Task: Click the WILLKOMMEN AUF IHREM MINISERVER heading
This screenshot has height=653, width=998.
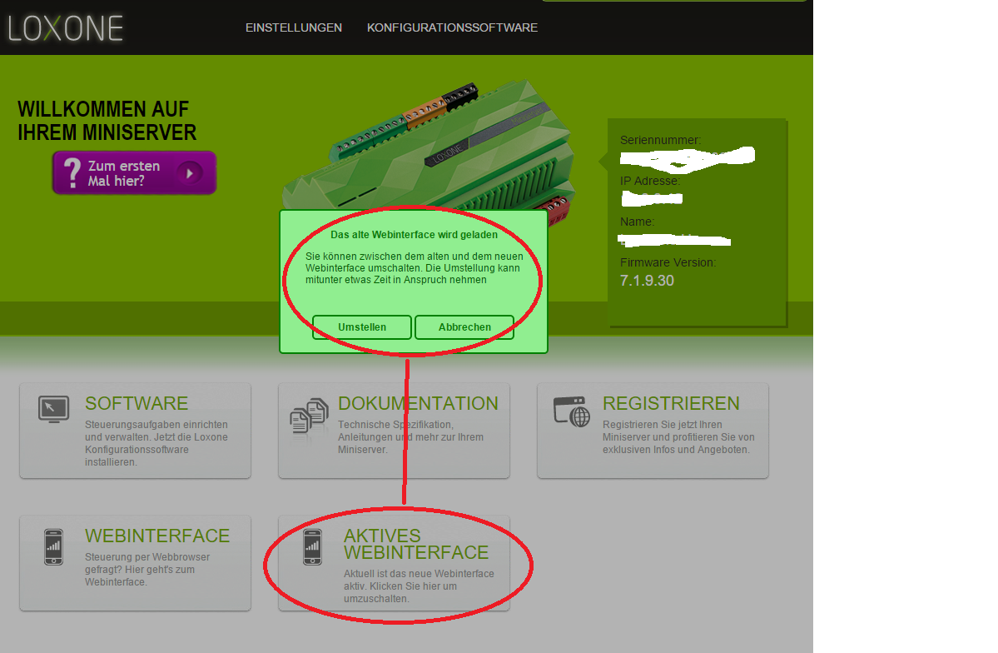Action: tap(107, 121)
